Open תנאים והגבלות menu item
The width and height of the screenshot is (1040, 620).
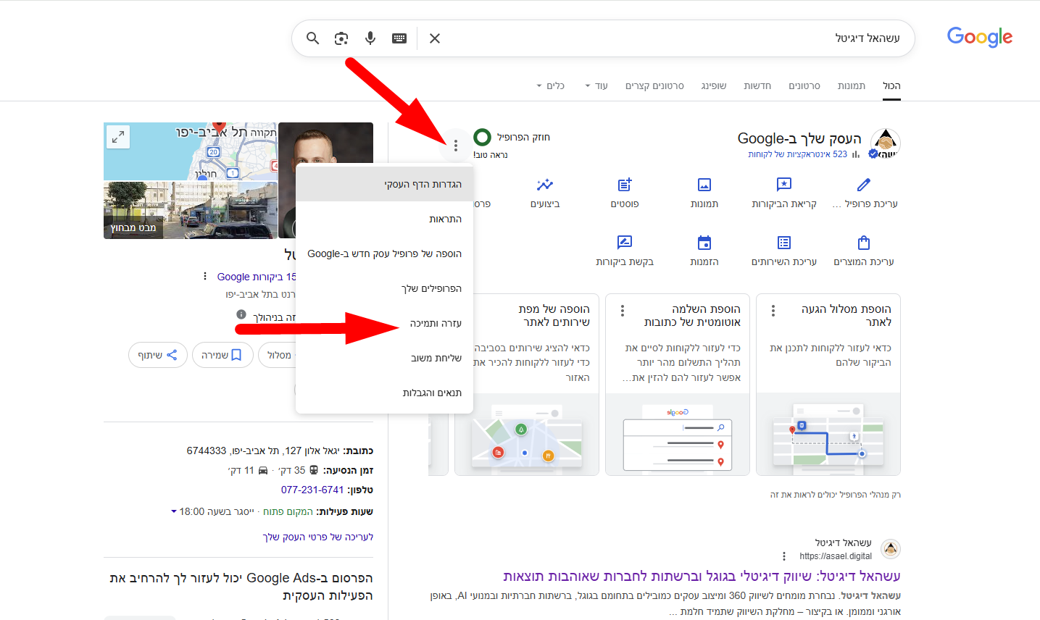(x=385, y=393)
